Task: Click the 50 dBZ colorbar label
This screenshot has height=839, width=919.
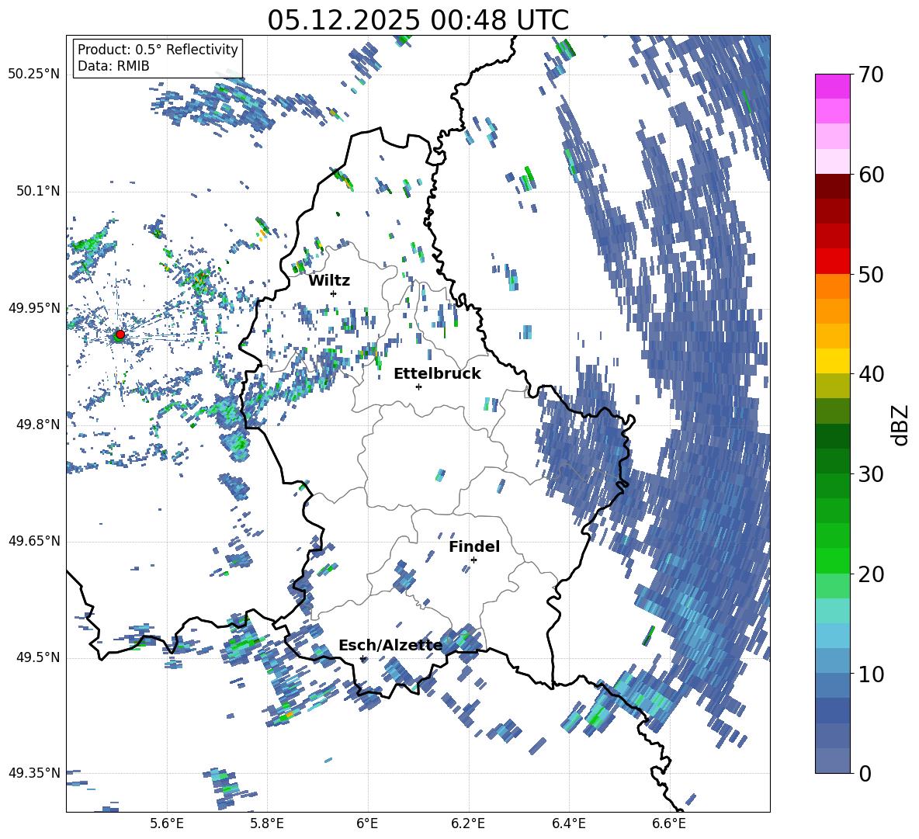Action: pos(870,275)
